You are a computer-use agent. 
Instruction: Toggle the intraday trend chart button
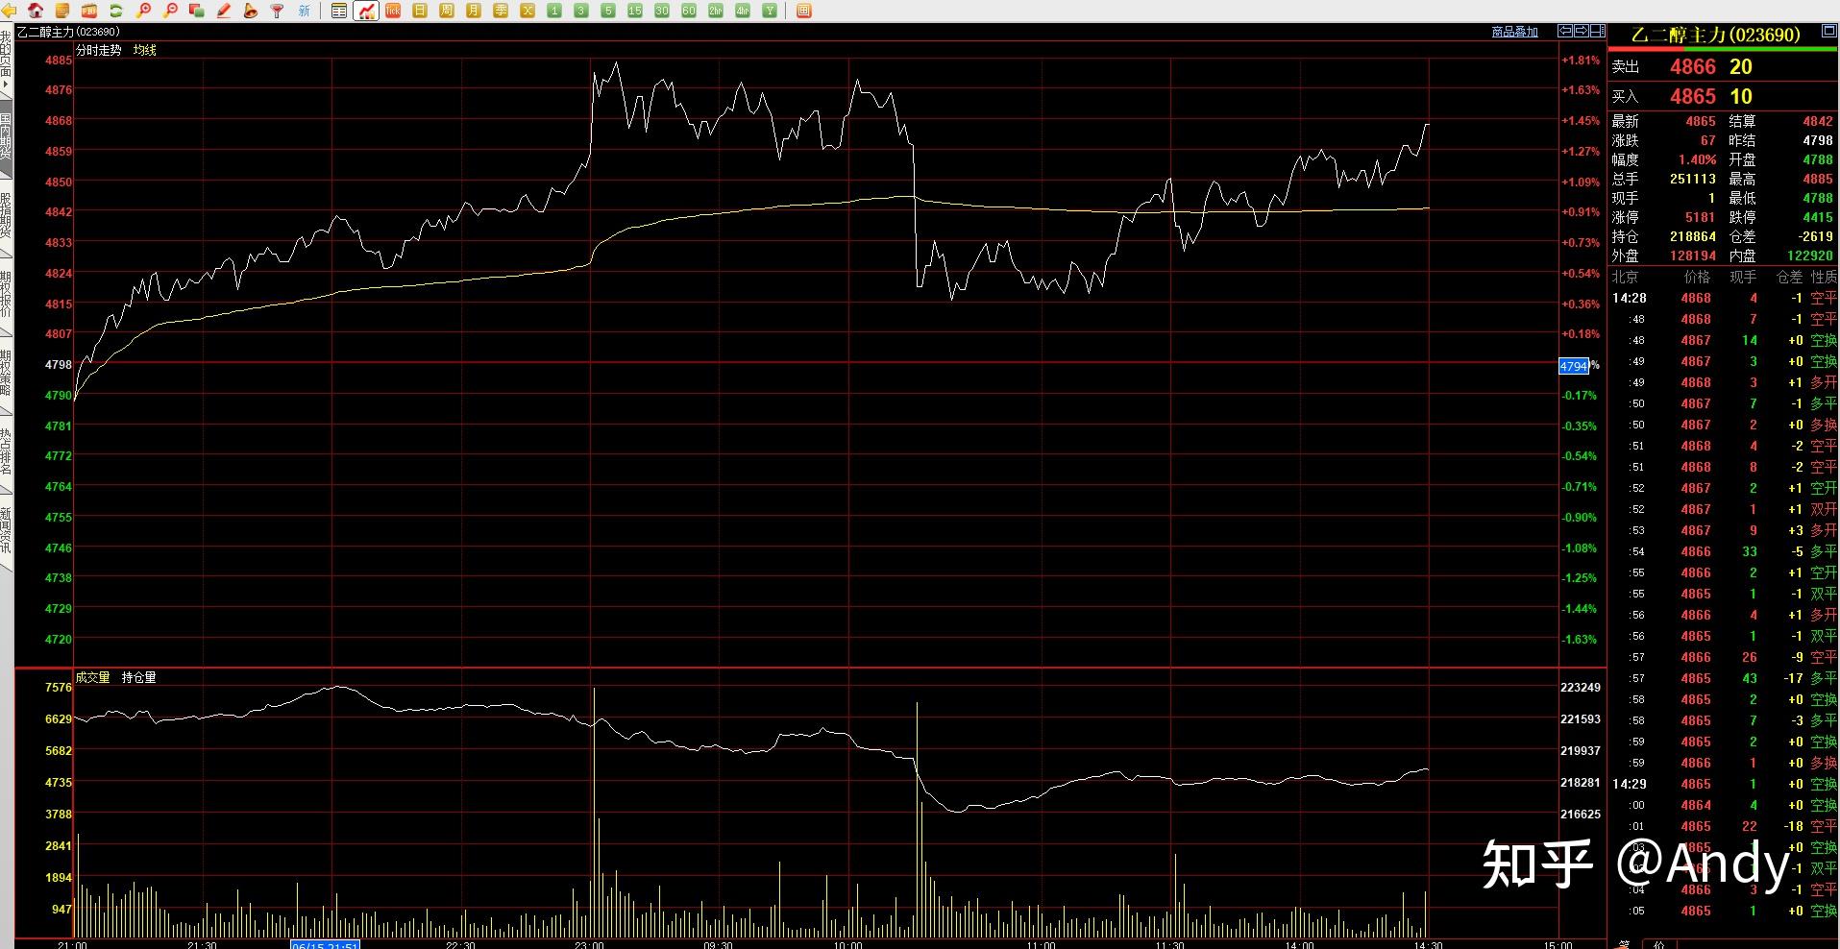tap(365, 11)
